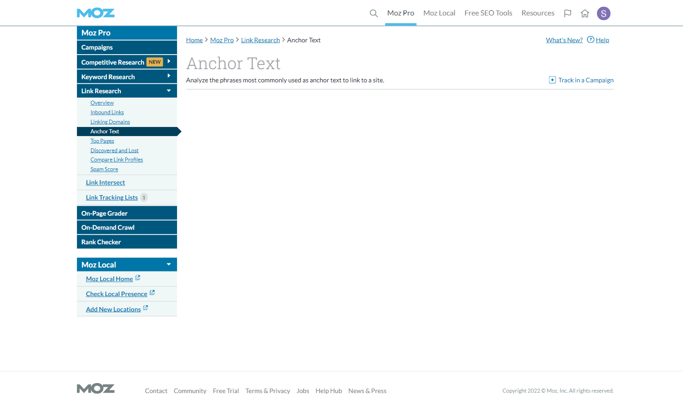This screenshot has height=414, width=683.
Task: Click Moz Pro breadcrumb link
Action: point(222,40)
